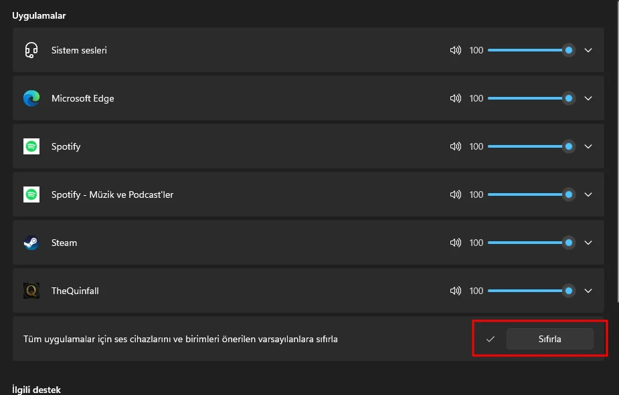The width and height of the screenshot is (619, 395).
Task: Mute Sistem sesleri via speaker icon
Action: [456, 50]
